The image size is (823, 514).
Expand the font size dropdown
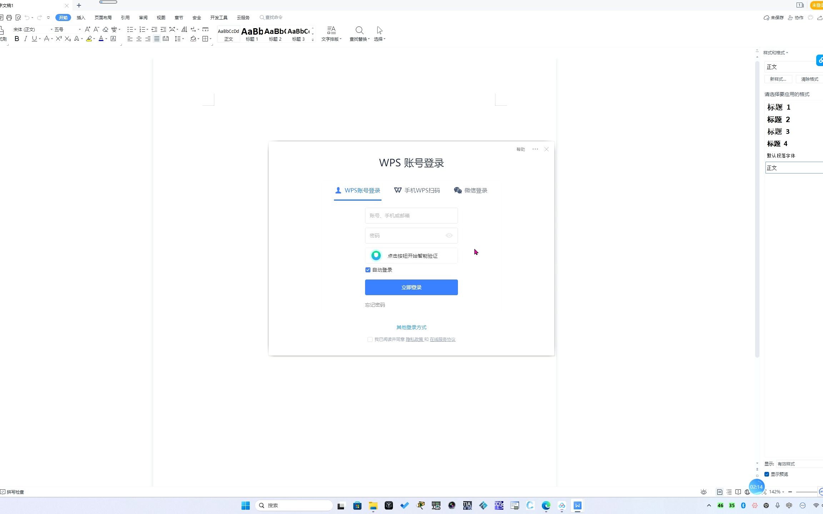click(x=80, y=30)
